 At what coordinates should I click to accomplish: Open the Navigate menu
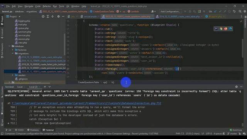[29, 6]
